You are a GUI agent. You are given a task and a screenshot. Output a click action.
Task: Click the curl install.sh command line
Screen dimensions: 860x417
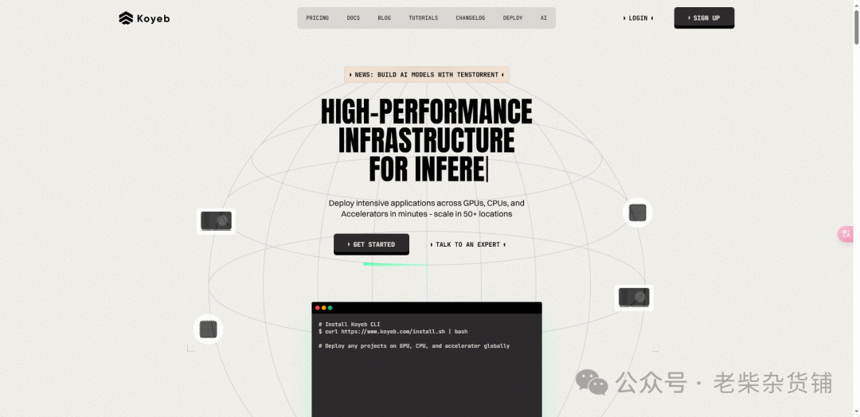click(x=393, y=332)
